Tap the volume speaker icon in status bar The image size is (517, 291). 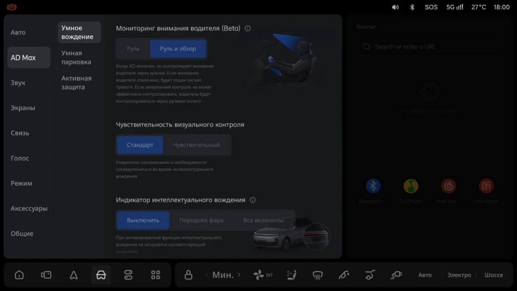pyautogui.click(x=395, y=7)
